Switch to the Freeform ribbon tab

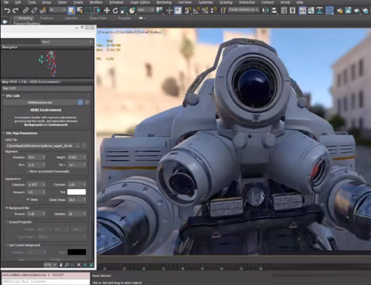(46, 18)
